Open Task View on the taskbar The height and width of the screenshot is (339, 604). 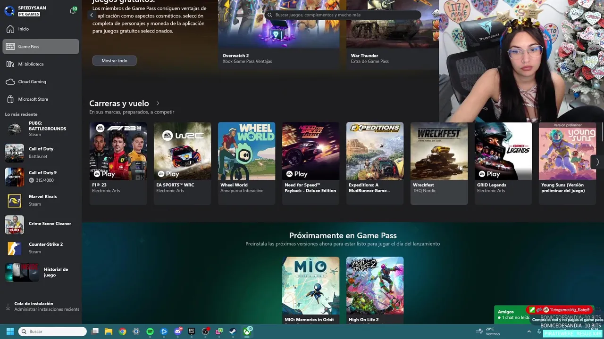coord(95,331)
